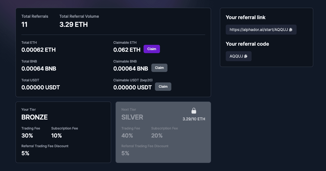This screenshot has width=326, height=171.
Task: Select the Total USDT amount 0.00000 USDT
Action: (41, 87)
